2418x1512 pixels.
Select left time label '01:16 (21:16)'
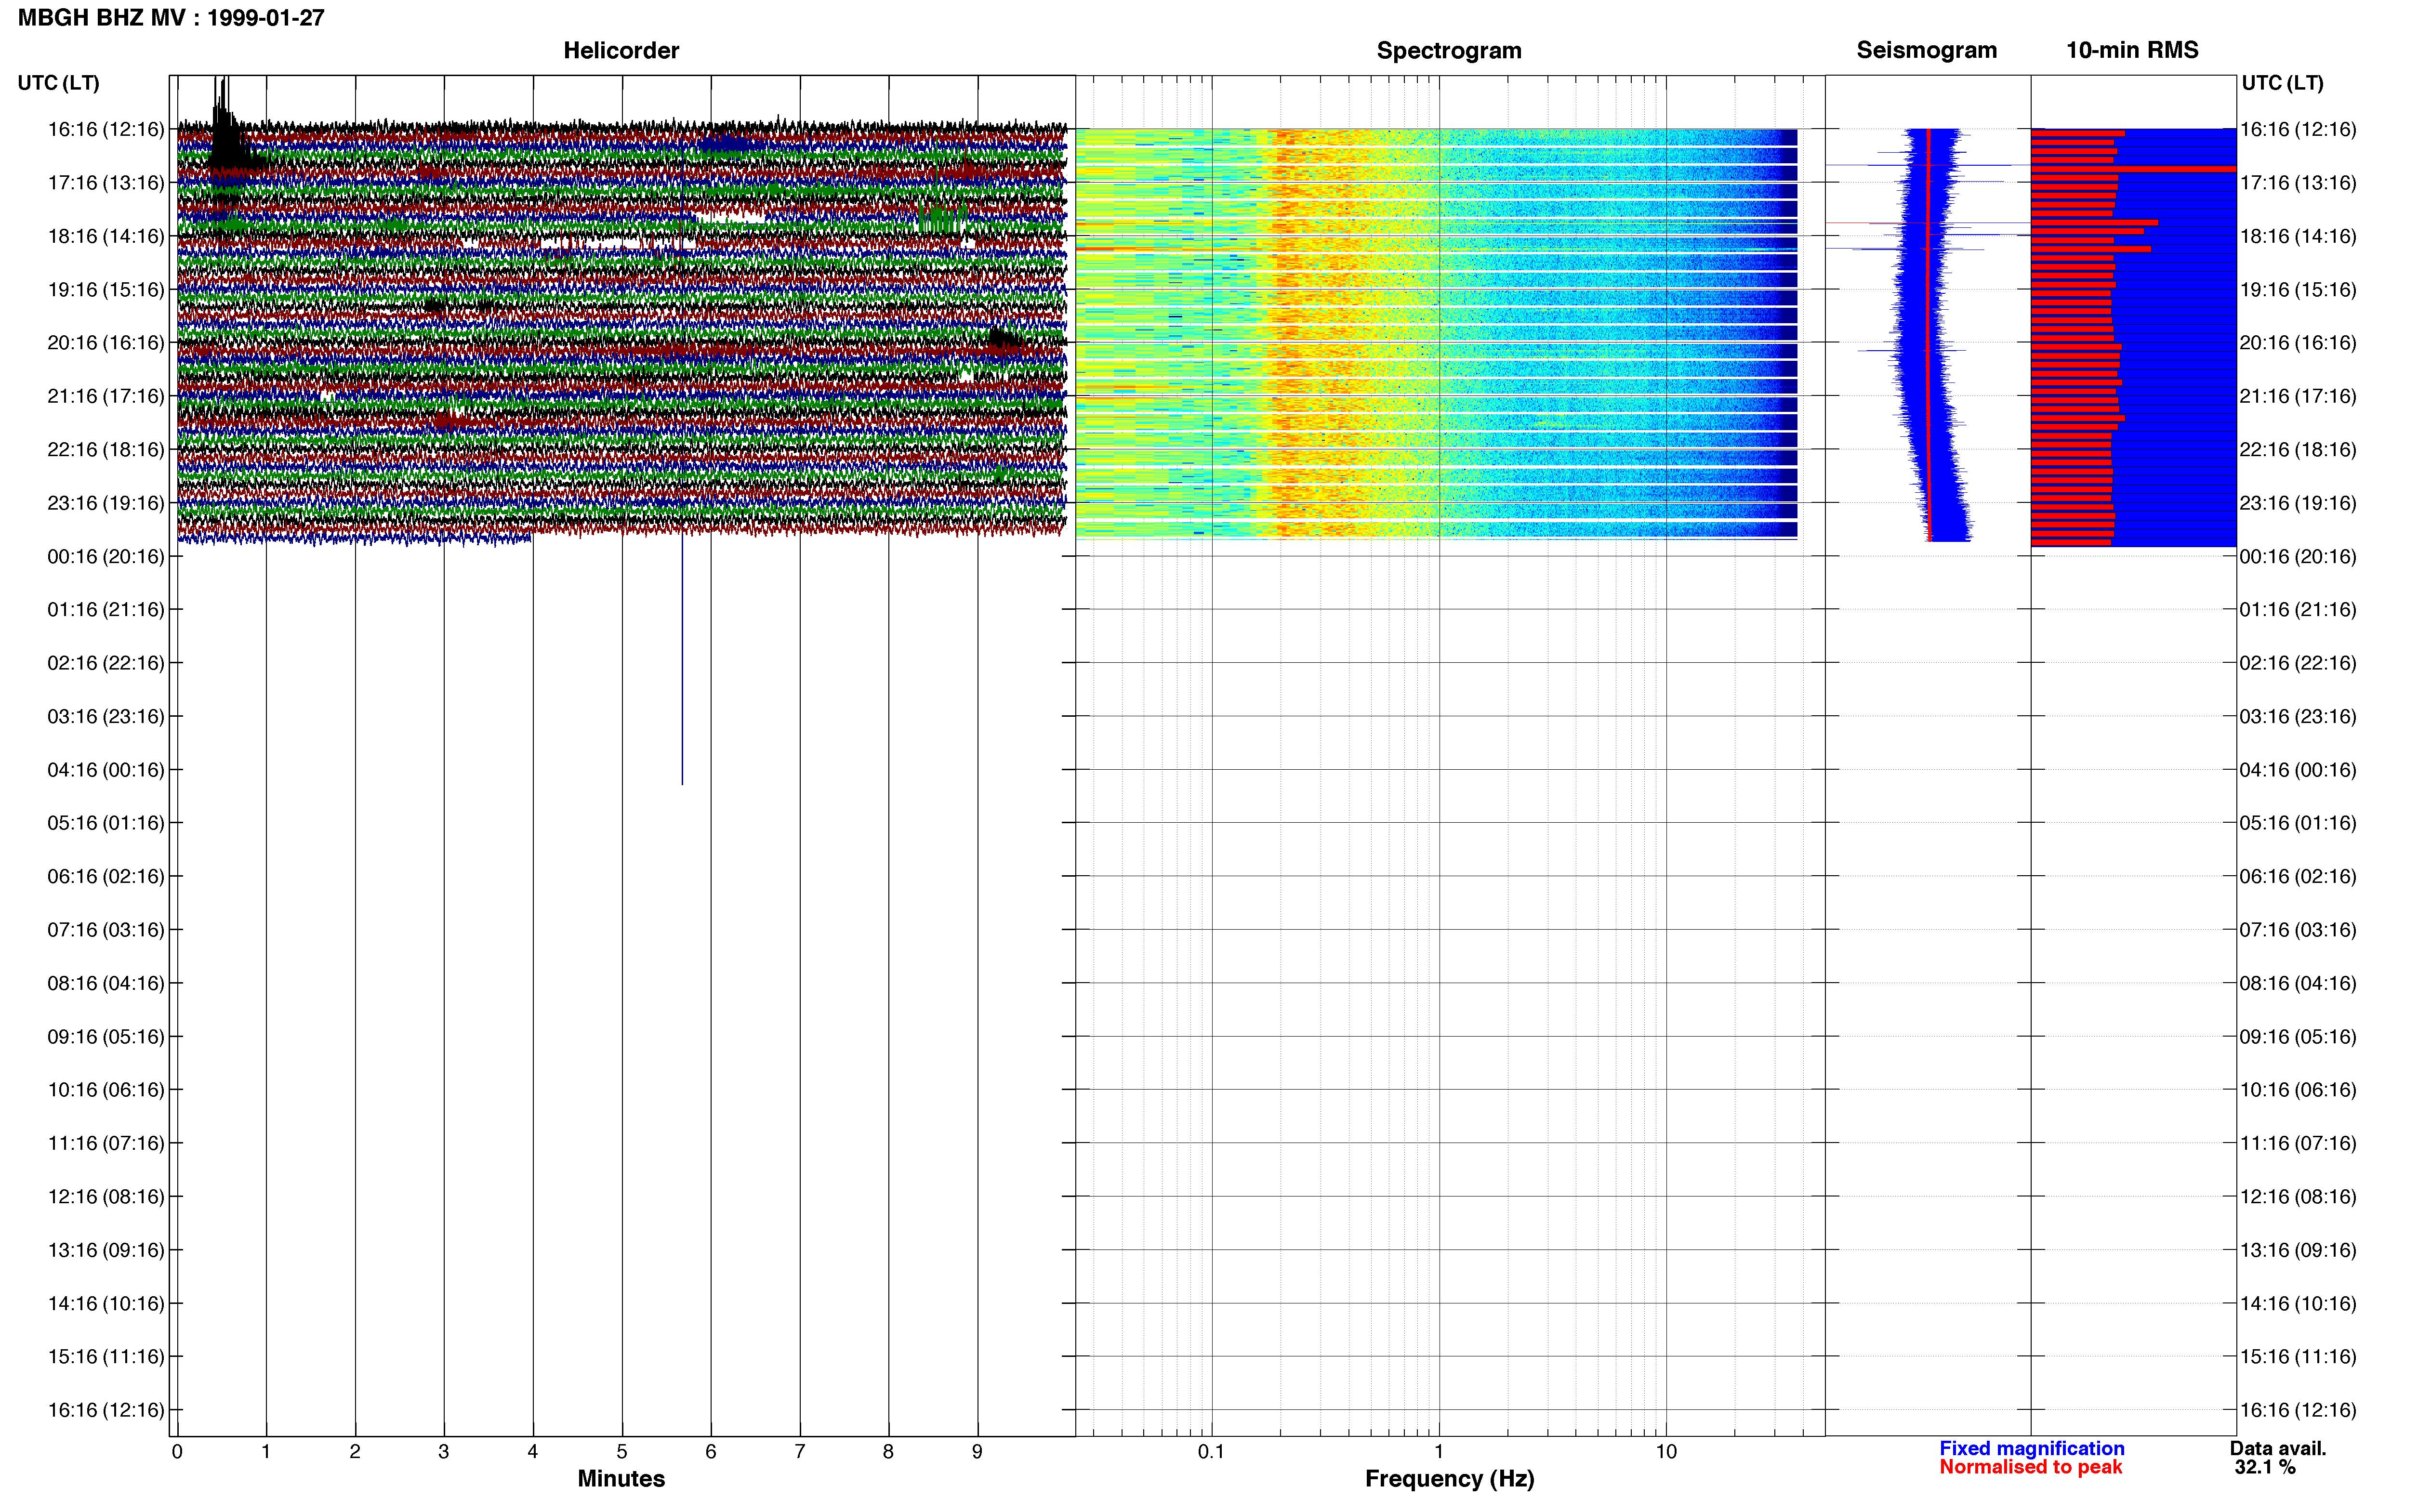tap(106, 610)
